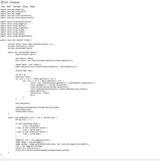Click the super("Monster Mash") line
The width and height of the screenshot is (160, 161).
pyautogui.click(x=26, y=54)
